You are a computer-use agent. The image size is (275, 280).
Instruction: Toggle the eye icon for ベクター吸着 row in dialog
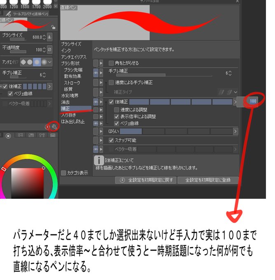coord(96,149)
